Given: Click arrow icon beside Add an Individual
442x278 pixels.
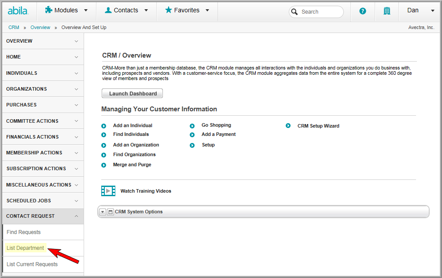Looking at the screenshot, I should click(104, 126).
